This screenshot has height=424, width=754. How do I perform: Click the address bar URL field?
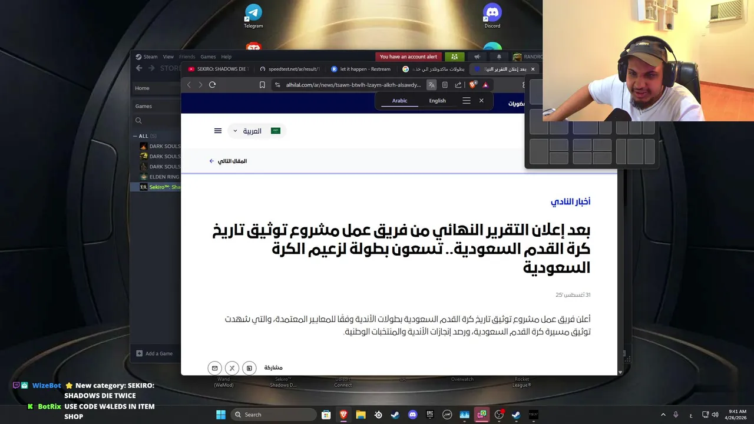tap(353, 85)
